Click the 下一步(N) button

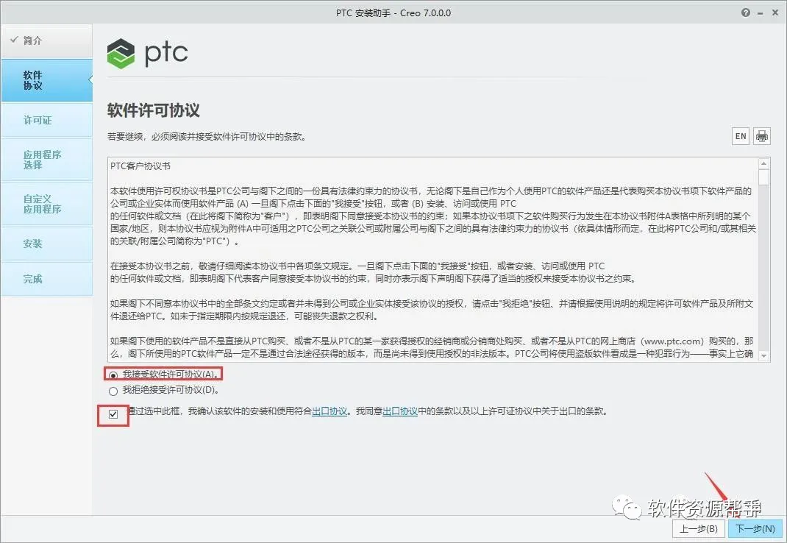(x=755, y=528)
